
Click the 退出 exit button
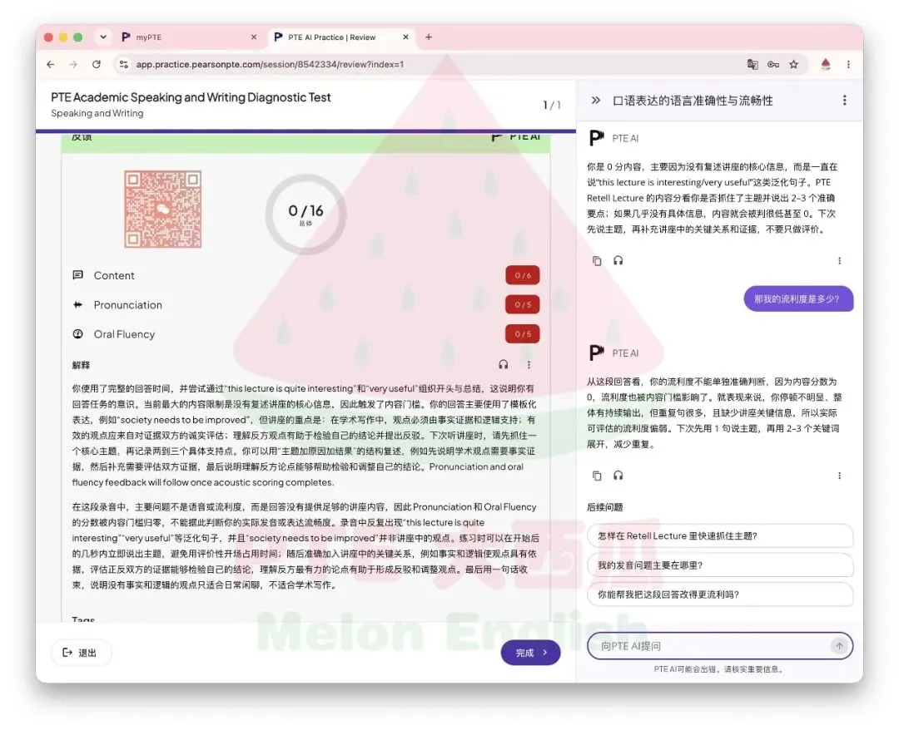point(81,653)
